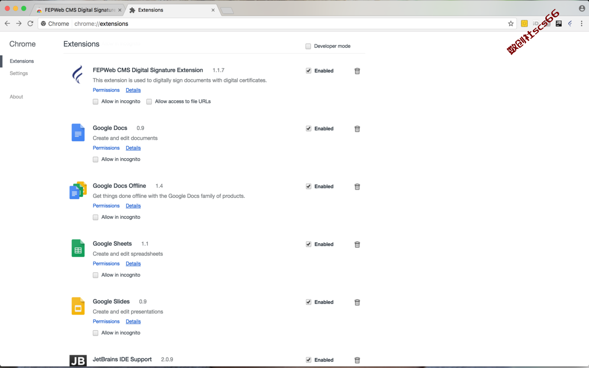This screenshot has width=589, height=368.
Task: Allow Google Docs Offline in incognito
Action: point(96,217)
